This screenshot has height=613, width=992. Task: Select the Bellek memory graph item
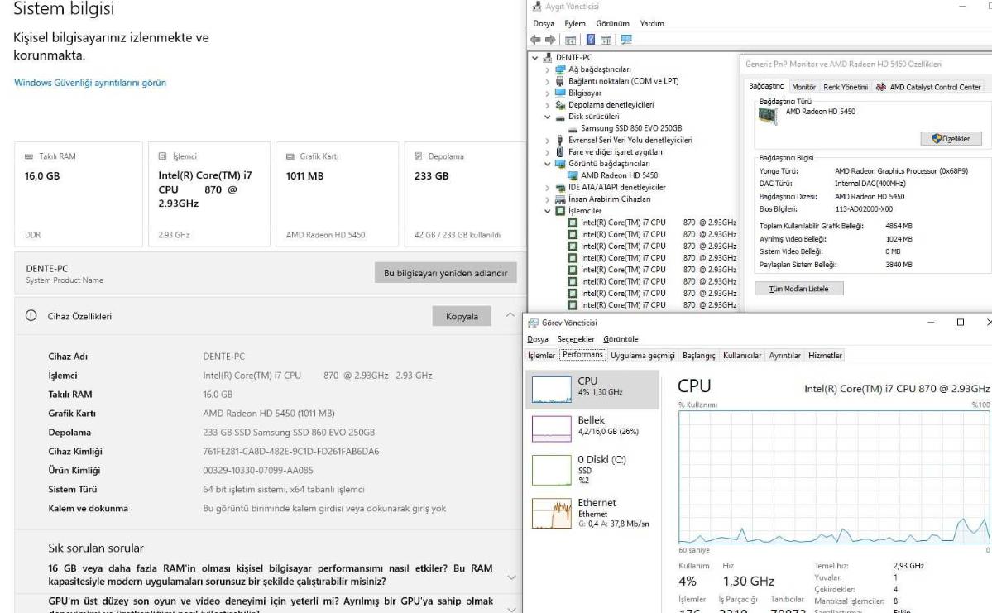pos(592,429)
